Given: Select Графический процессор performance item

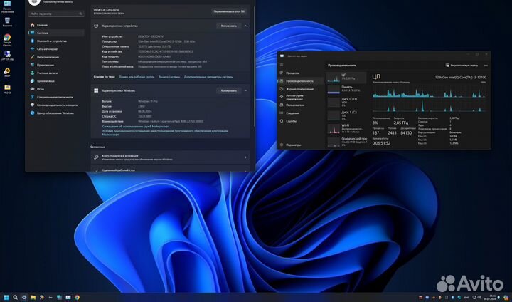Looking at the screenshot, I should 346,141.
